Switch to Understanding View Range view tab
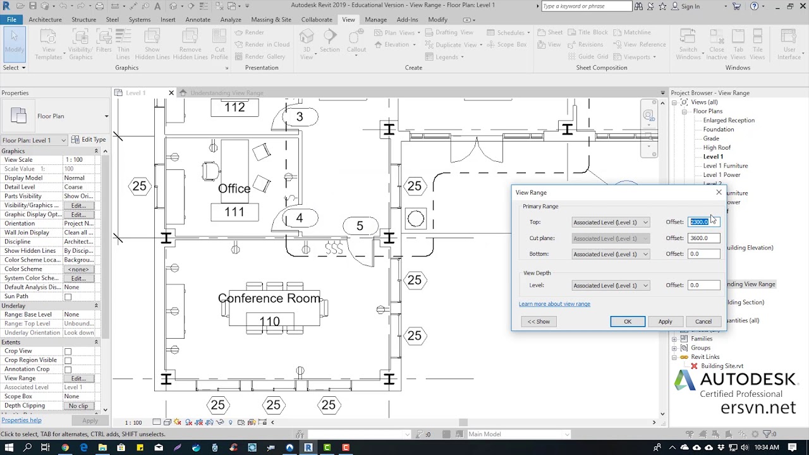 coord(226,93)
